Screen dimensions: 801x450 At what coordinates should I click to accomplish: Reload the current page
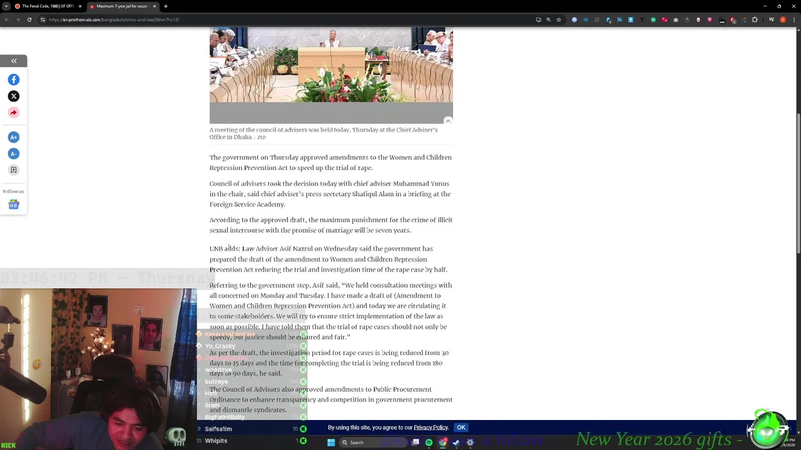(x=29, y=19)
